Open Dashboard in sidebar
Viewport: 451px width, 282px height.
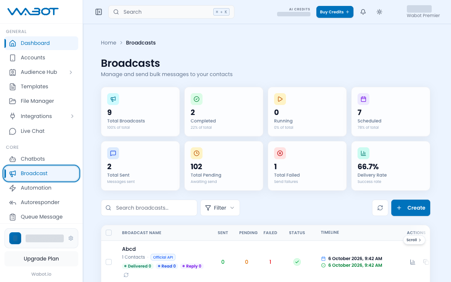41,43
